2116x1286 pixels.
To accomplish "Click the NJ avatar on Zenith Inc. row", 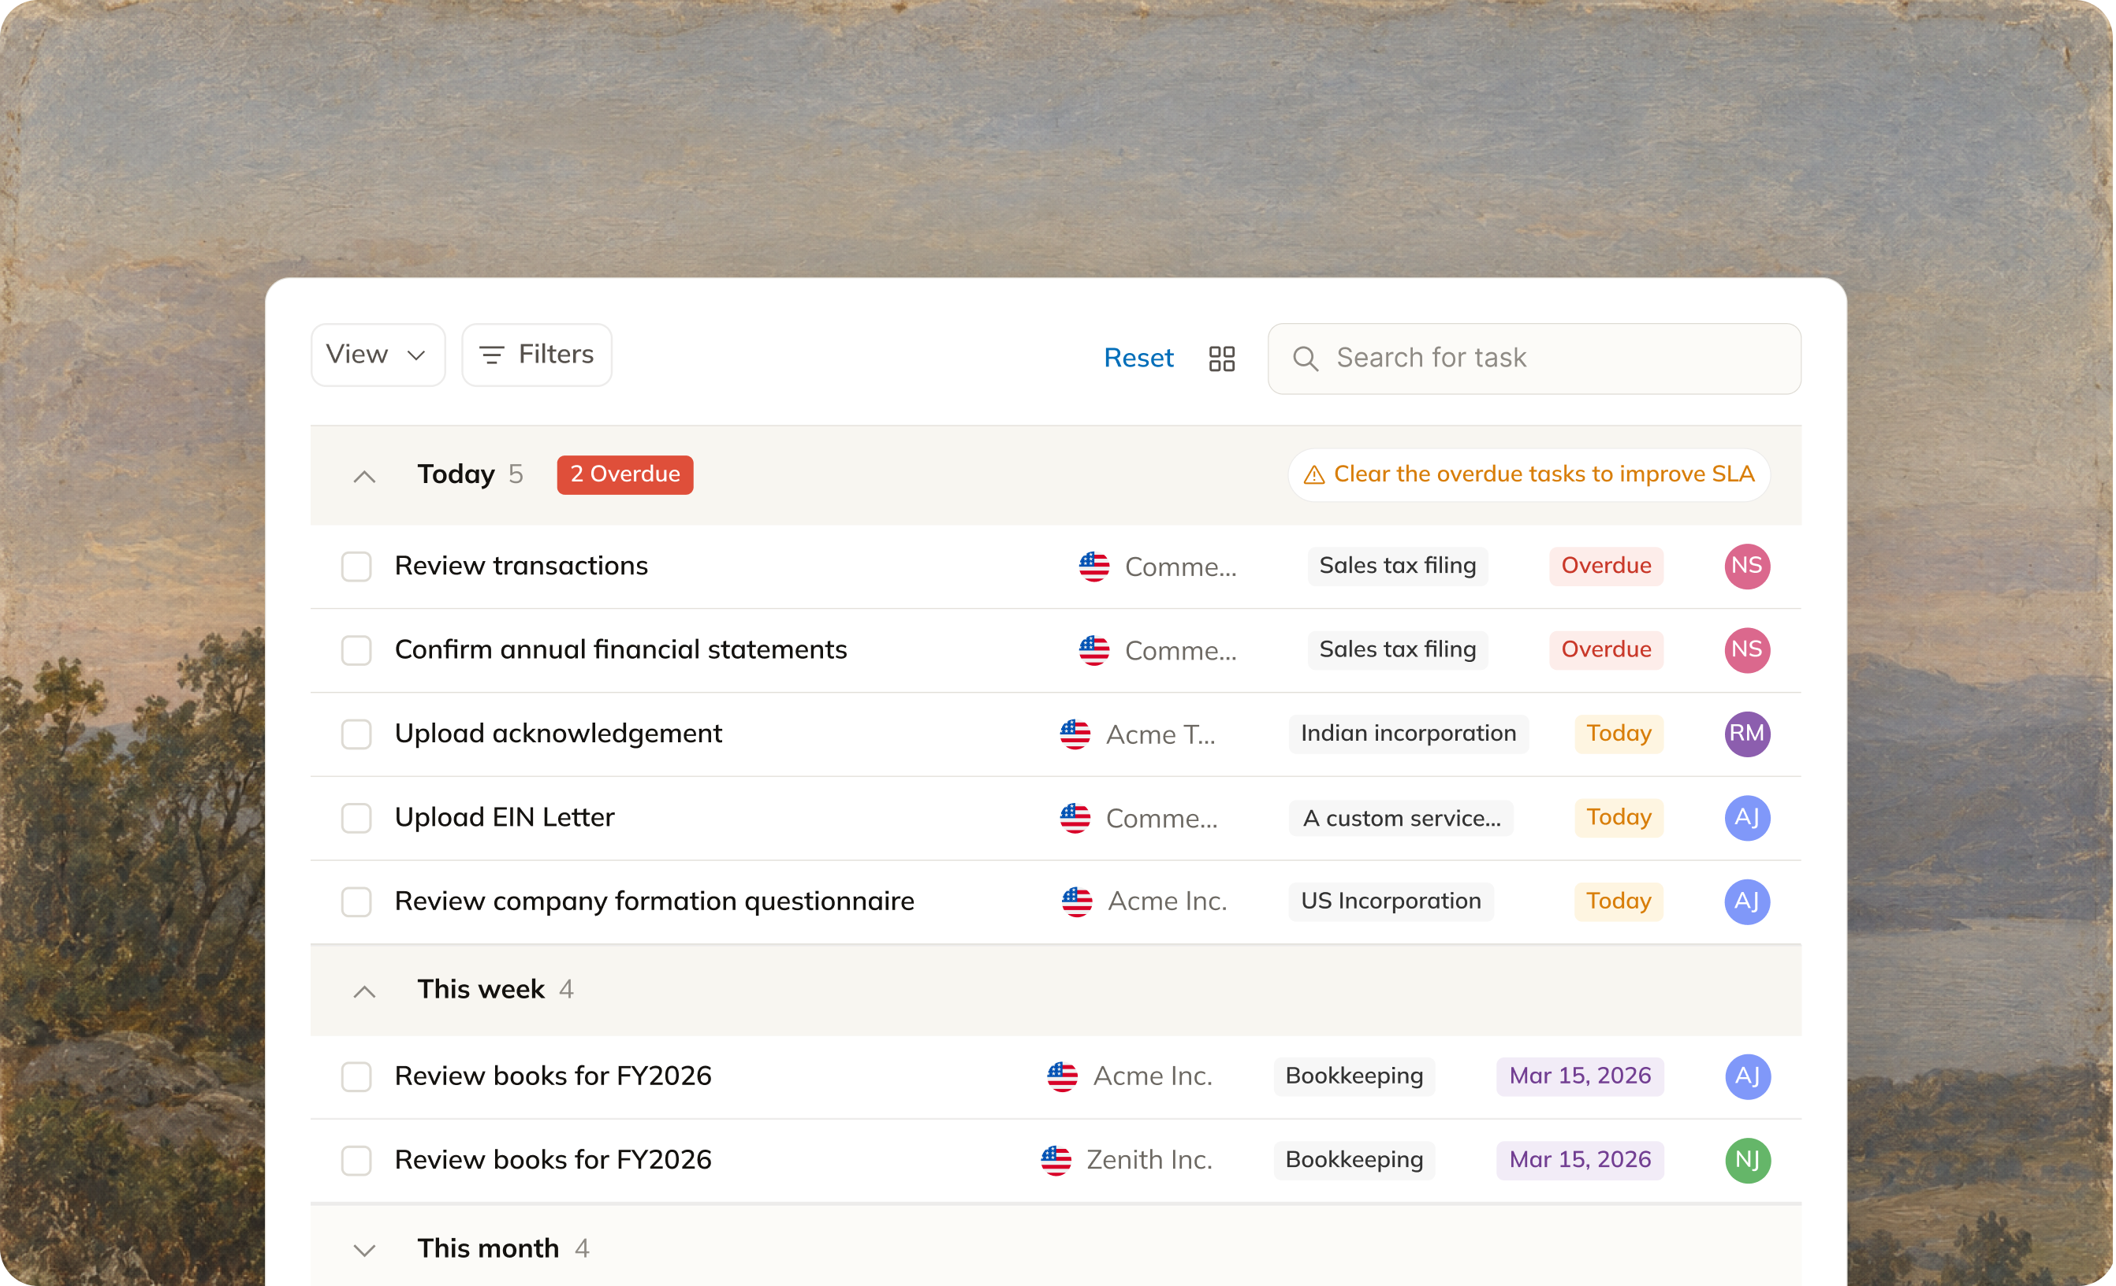I will (1747, 1161).
